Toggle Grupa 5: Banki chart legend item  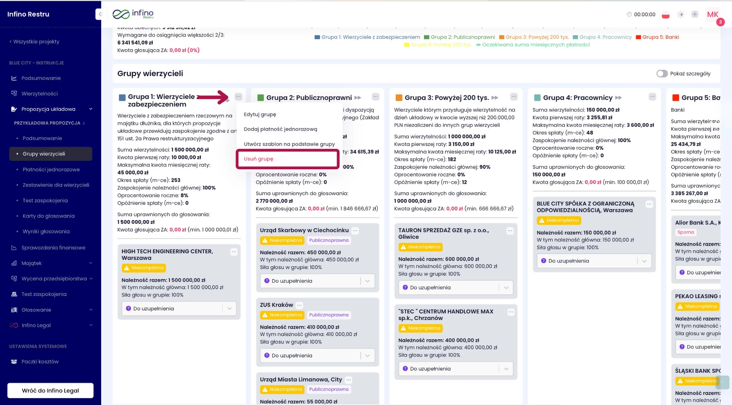coord(657,37)
